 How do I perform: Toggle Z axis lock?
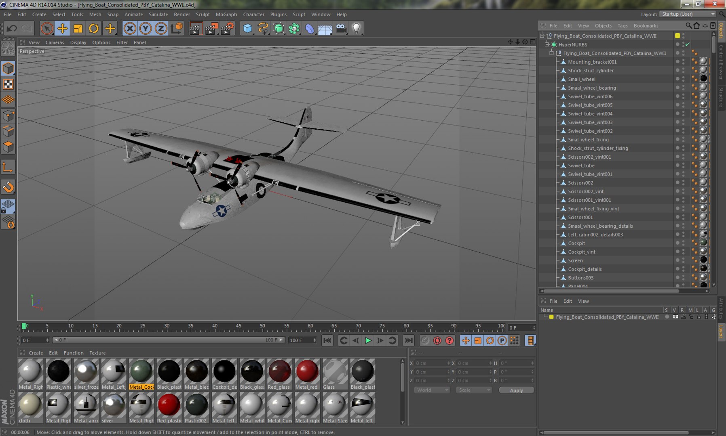[x=161, y=28]
